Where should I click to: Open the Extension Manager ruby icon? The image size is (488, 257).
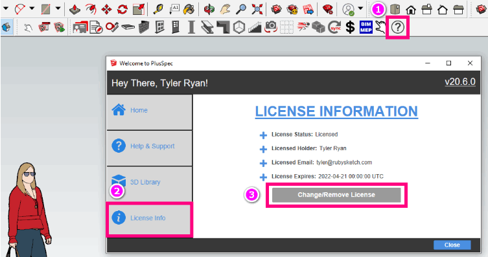pyautogui.click(x=328, y=9)
